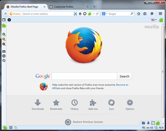Screen dimensions: 166x131
Task: Click the boxed S icon in the bottom-right panel
Action: pyautogui.click(x=153, y=123)
